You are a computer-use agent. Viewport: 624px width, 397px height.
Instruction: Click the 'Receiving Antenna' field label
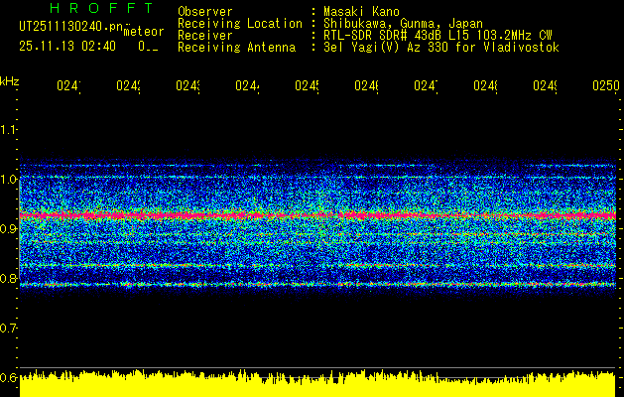click(236, 48)
